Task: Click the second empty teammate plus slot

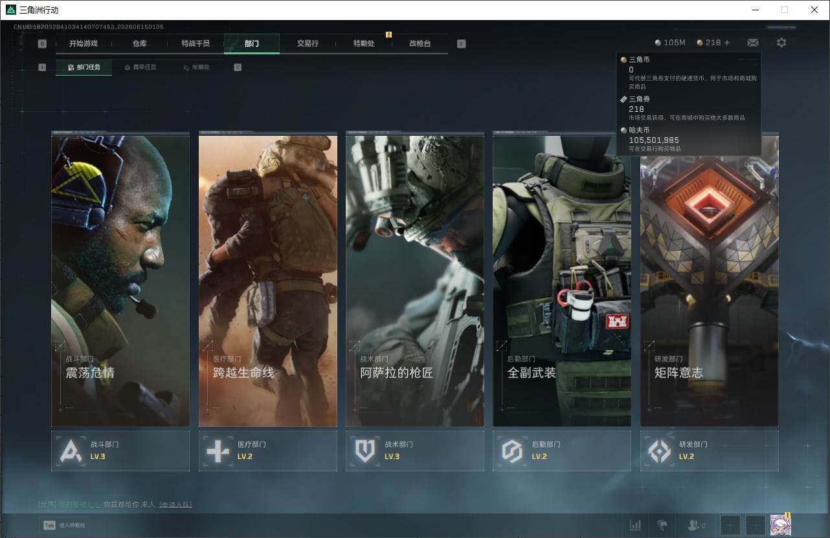Action: click(755, 525)
